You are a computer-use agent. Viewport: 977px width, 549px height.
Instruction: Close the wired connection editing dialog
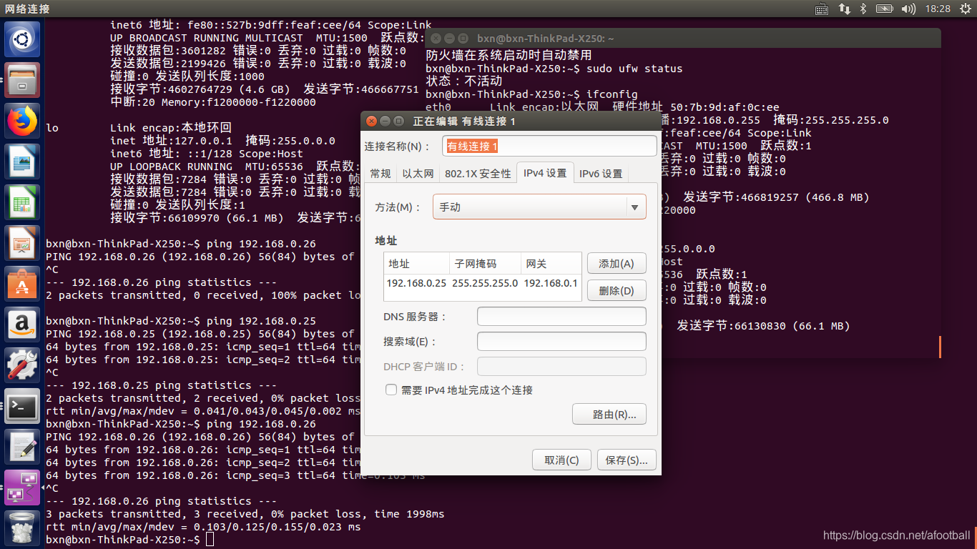370,121
